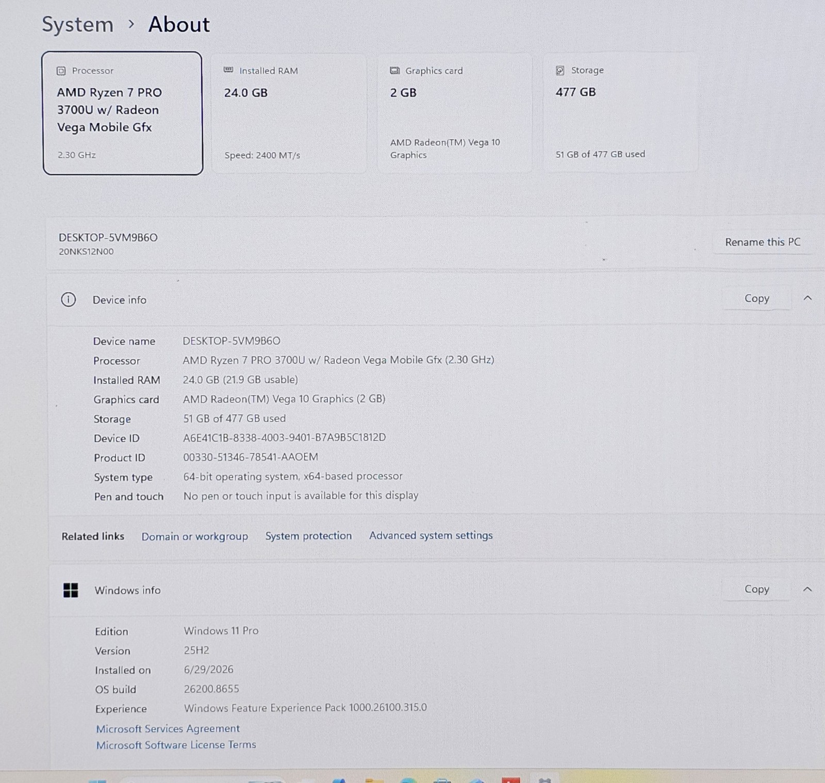Viewport: 825px width, 783px height.
Task: Select the Processor summary card
Action: [x=123, y=113]
